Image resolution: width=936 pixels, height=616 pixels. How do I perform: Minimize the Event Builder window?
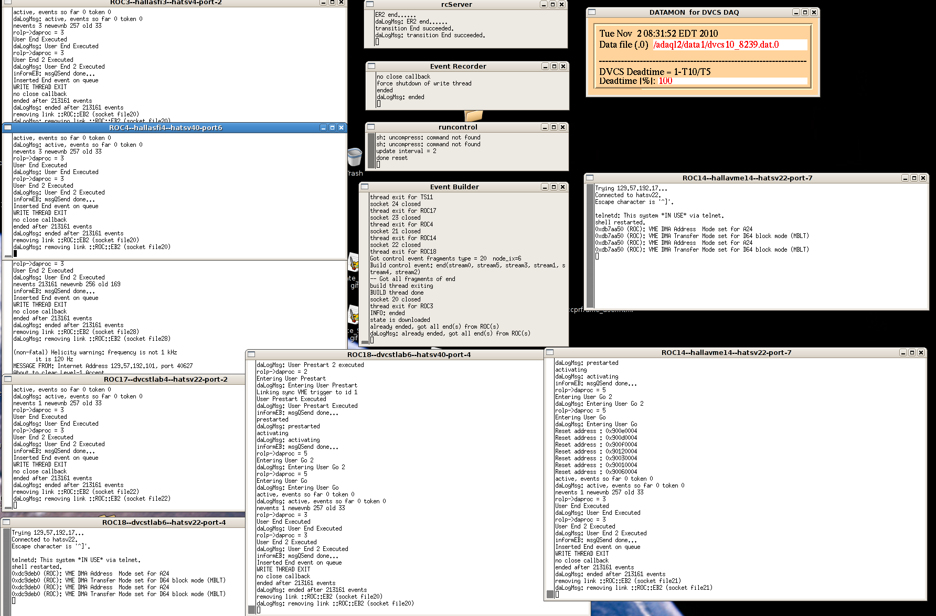click(x=545, y=187)
